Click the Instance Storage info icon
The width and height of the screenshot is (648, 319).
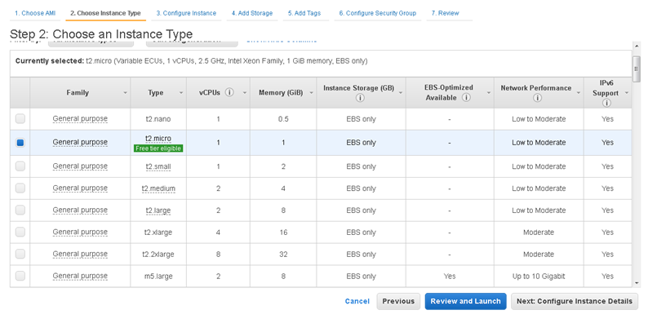[x=361, y=98]
